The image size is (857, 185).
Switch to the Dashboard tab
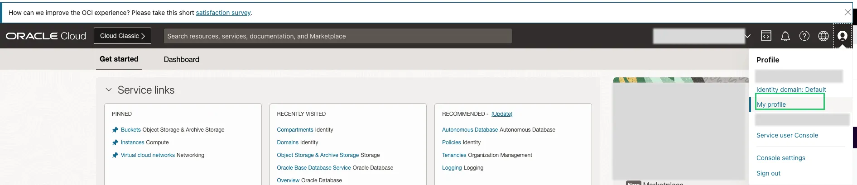182,59
